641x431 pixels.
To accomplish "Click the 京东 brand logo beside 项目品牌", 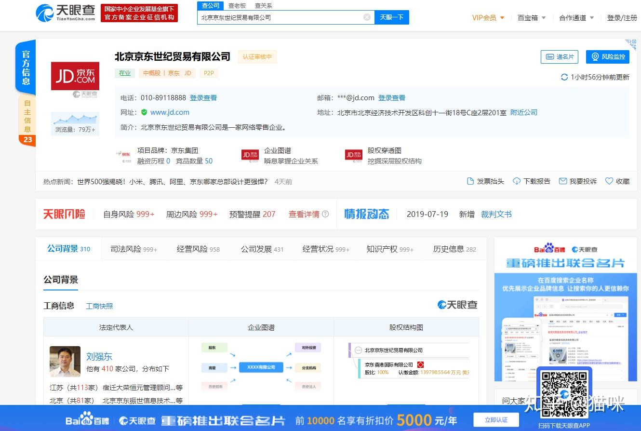I will point(124,155).
